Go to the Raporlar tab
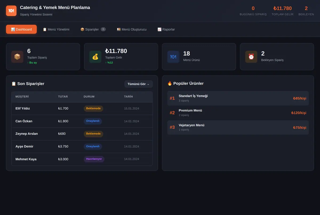This screenshot has height=215, width=320. point(166,29)
